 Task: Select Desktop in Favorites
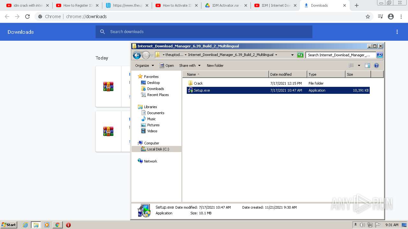point(150,83)
